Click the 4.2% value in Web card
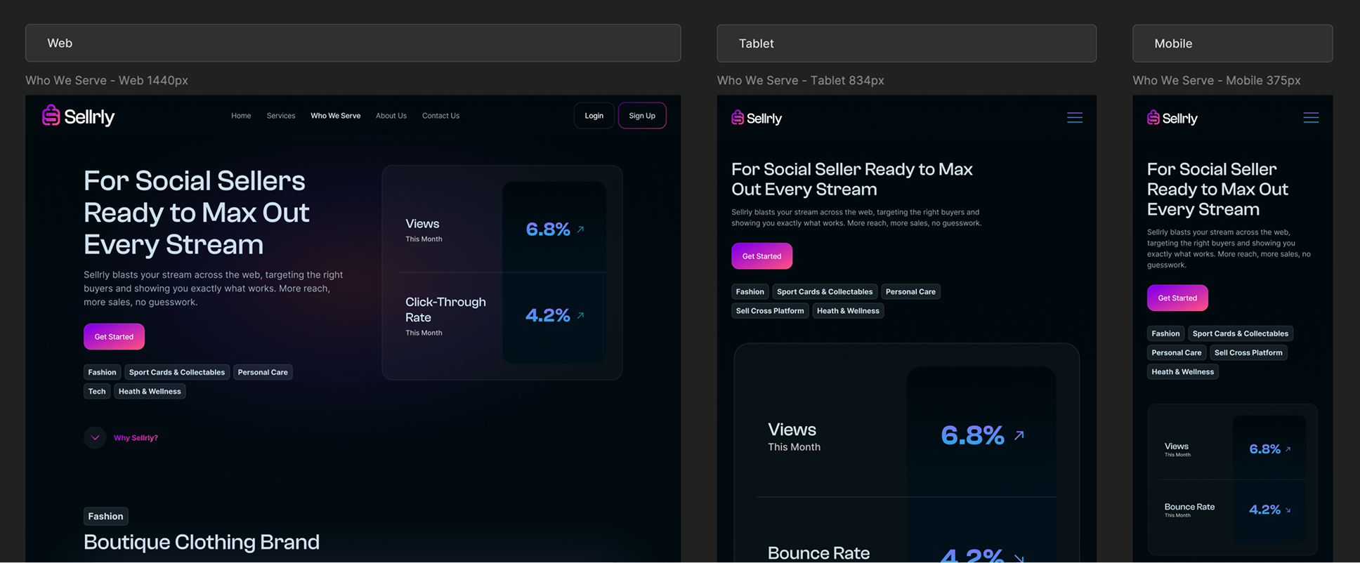The image size is (1360, 563). pyautogui.click(x=548, y=316)
